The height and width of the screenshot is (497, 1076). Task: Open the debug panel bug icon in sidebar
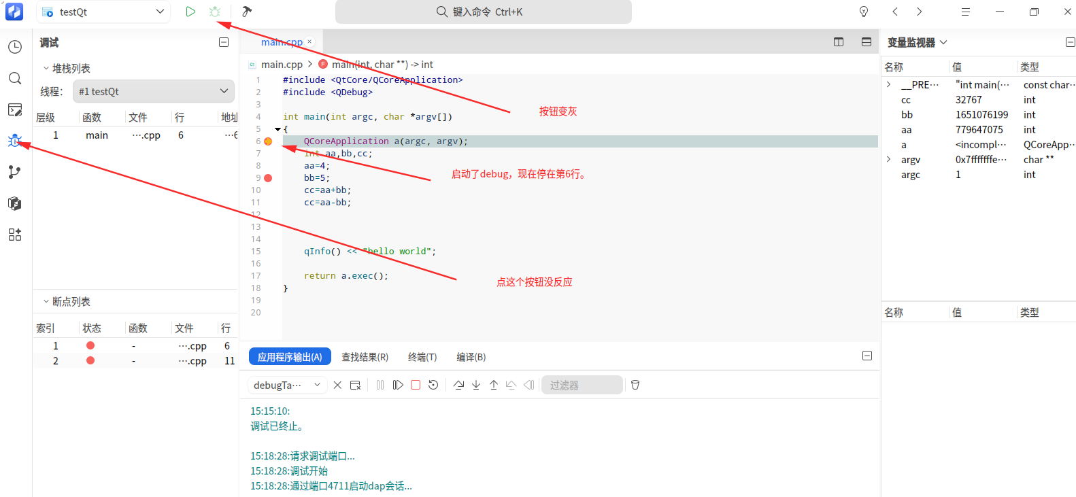[x=15, y=141]
